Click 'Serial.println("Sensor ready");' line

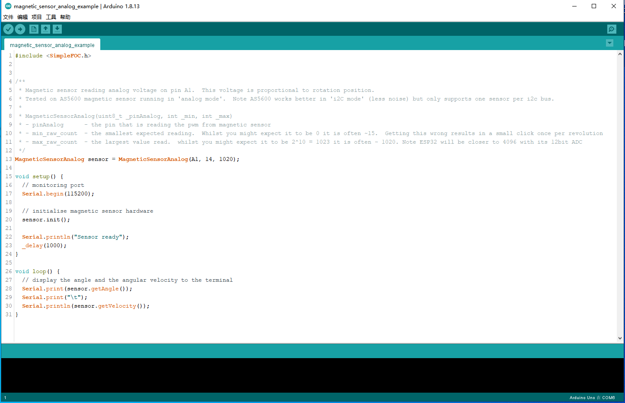coord(75,237)
